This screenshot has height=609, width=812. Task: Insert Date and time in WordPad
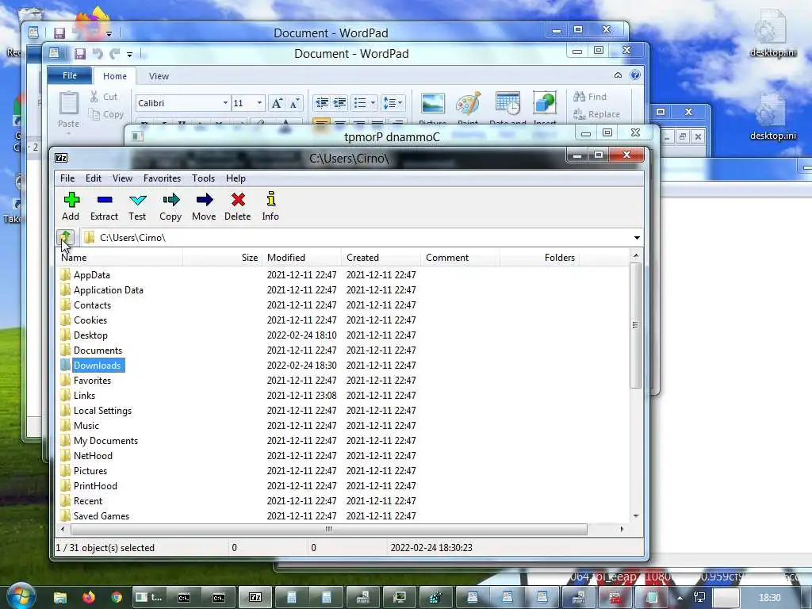coord(507,109)
